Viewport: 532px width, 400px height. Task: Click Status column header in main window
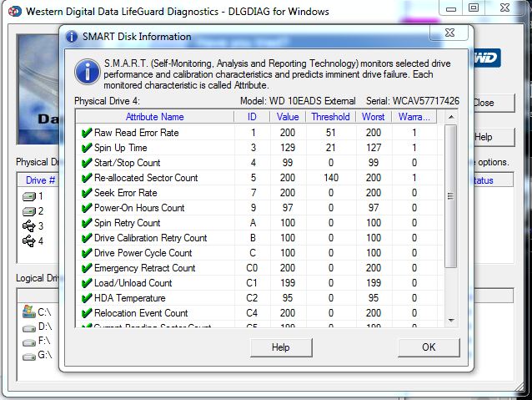[x=493, y=180]
